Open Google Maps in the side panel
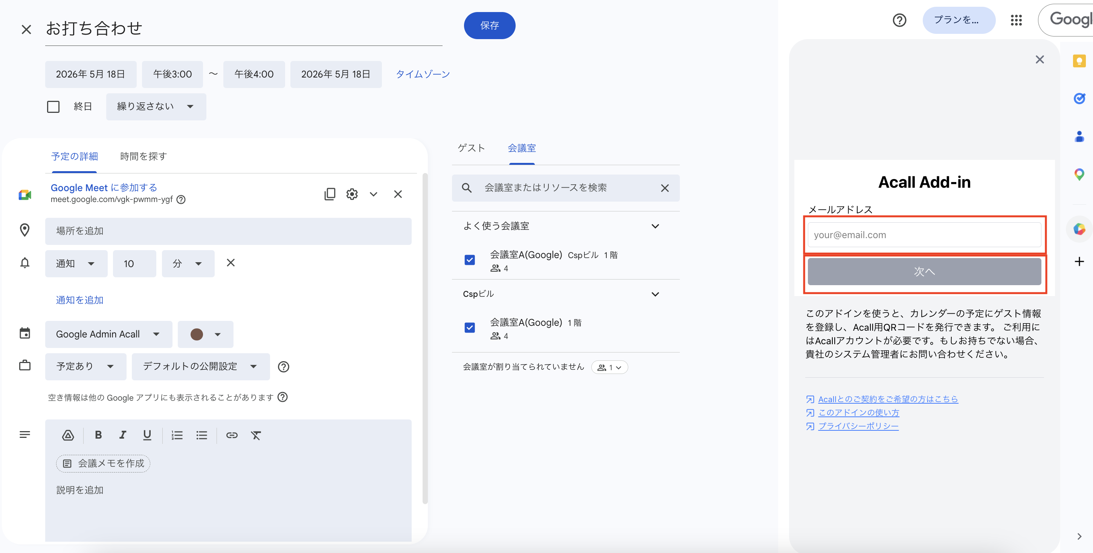This screenshot has width=1093, height=553. click(x=1079, y=174)
